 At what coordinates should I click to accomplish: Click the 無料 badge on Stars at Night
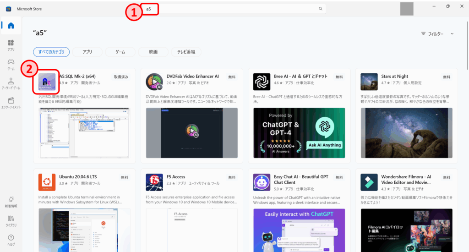(447, 77)
